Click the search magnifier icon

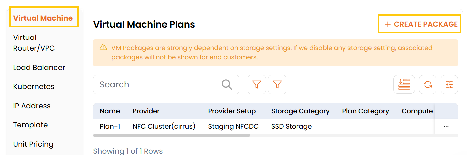[x=227, y=85]
